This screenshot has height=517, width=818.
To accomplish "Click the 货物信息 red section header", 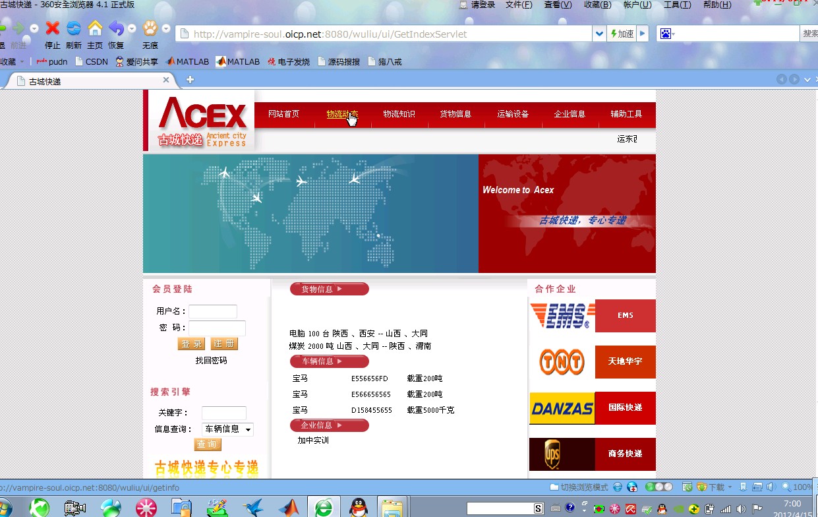I will [x=329, y=289].
